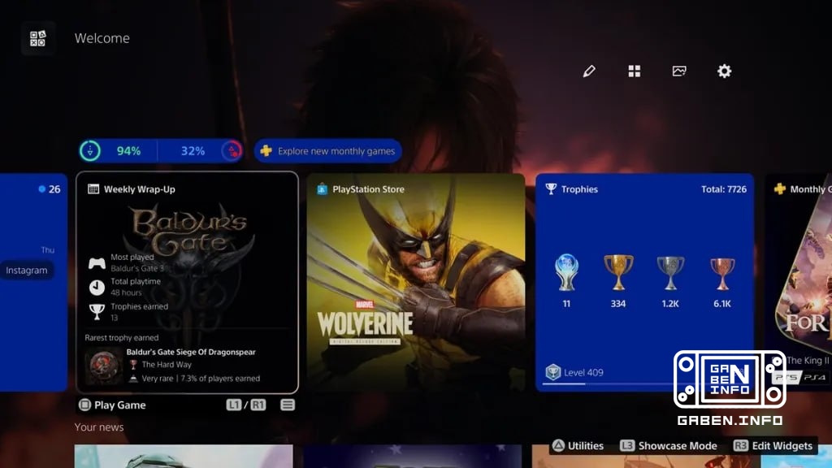Screen dimensions: 832x468
Task: Select the 48 hours playtime value
Action: (126, 292)
